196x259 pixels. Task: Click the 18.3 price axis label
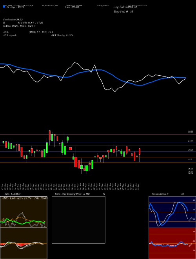(x=191, y=159)
